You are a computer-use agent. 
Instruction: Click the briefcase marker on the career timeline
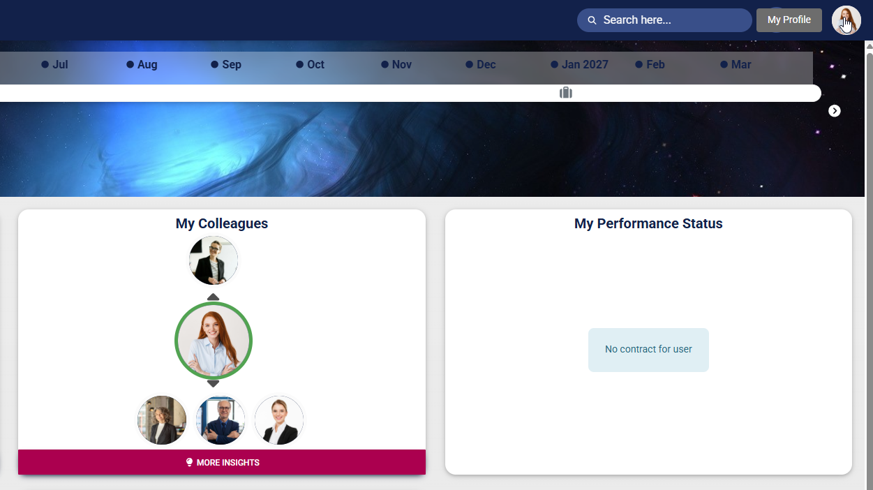coord(565,92)
